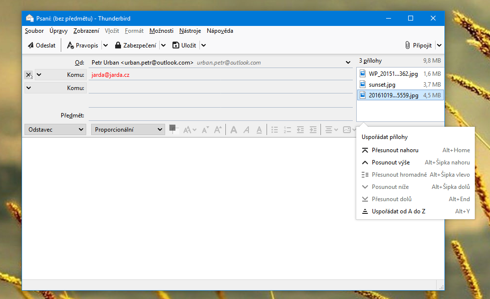The height and width of the screenshot is (299, 490).
Task: Click the sunset.jpg file icon
Action: point(363,84)
